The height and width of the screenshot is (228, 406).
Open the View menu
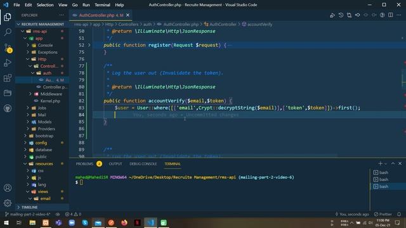click(63, 5)
